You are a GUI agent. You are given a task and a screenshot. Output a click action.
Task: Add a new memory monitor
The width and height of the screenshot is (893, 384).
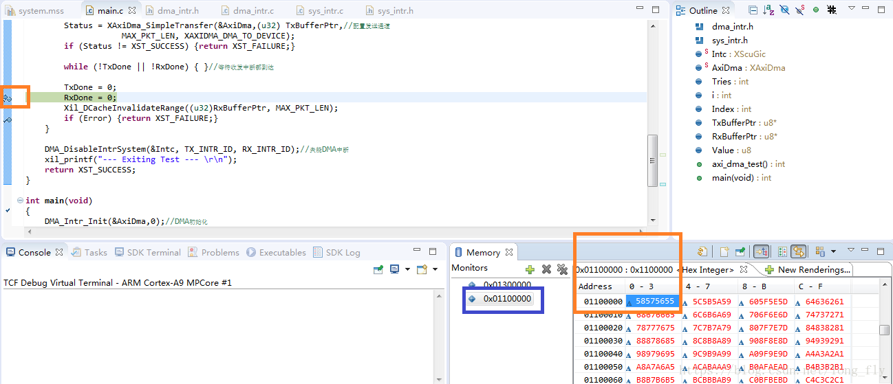[x=530, y=269]
